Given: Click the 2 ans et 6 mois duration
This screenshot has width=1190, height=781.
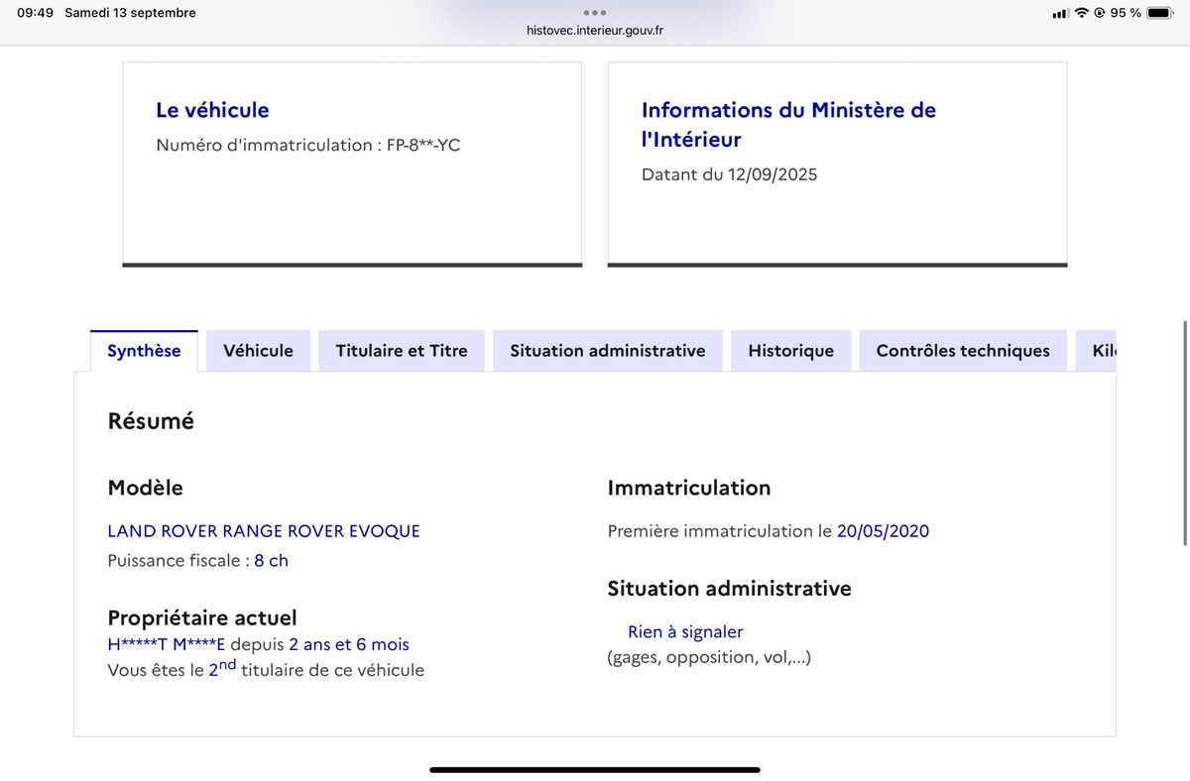Looking at the screenshot, I should coord(349,645).
